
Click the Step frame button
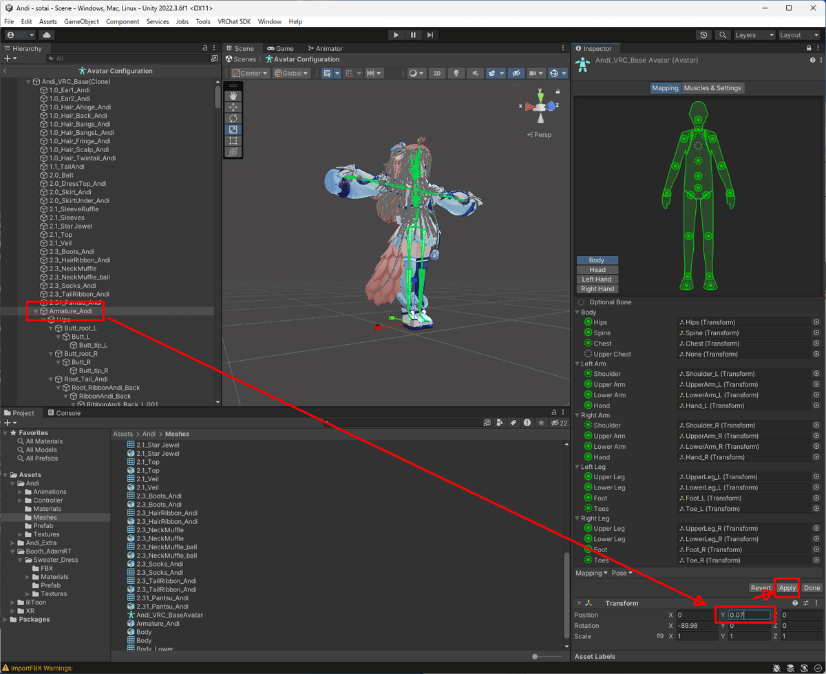[x=430, y=35]
